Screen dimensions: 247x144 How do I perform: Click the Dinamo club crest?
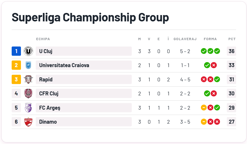coord(28,122)
